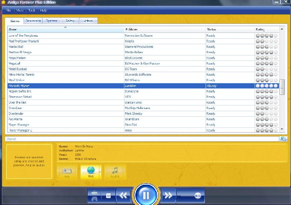
Task: Click the game list scrollbar thumb
Action: [282, 87]
